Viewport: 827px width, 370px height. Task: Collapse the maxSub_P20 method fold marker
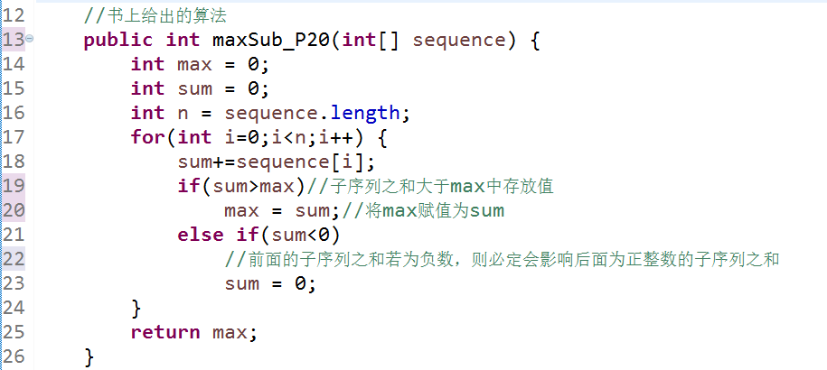31,41
